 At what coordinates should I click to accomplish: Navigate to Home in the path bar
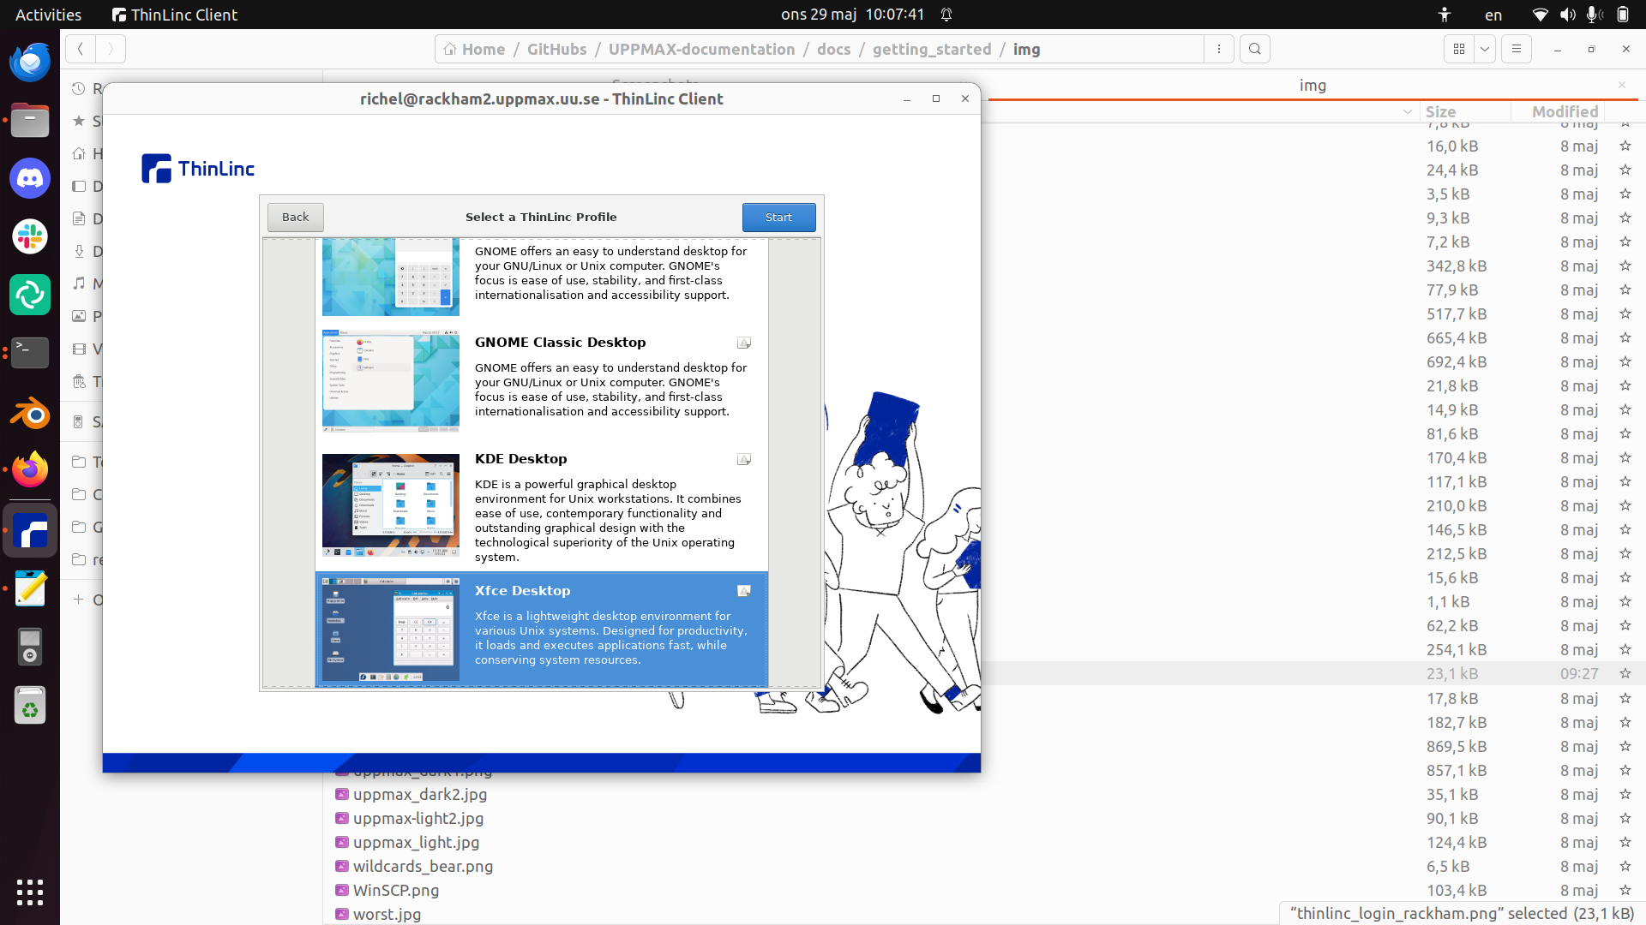pos(474,50)
